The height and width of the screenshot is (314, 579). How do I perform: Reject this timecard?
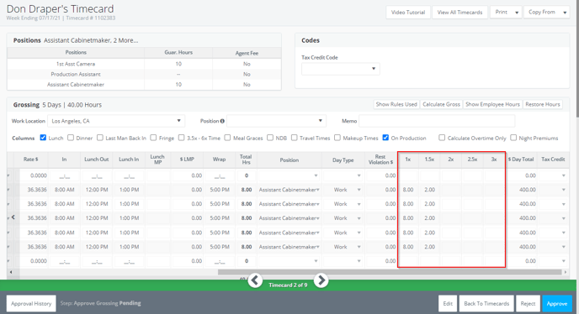pyautogui.click(x=528, y=303)
